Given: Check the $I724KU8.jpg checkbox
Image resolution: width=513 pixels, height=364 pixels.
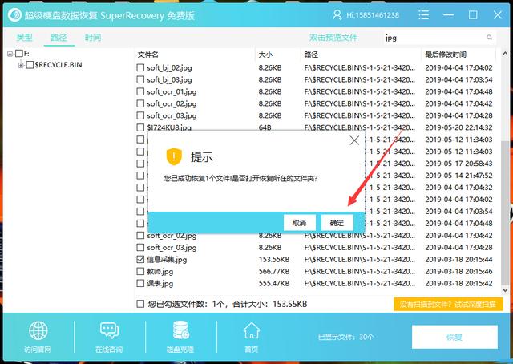Looking at the screenshot, I should click(x=140, y=127).
